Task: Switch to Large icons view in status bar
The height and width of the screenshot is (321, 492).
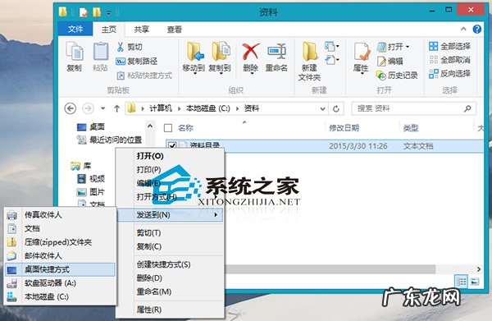Action: coord(475,282)
